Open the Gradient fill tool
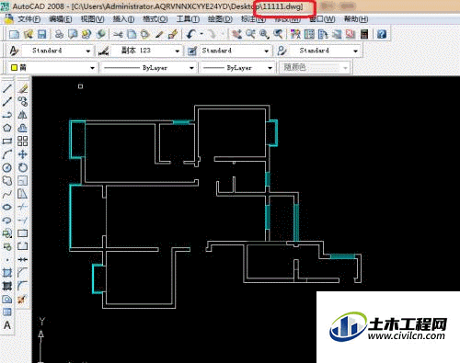 pos(7,286)
